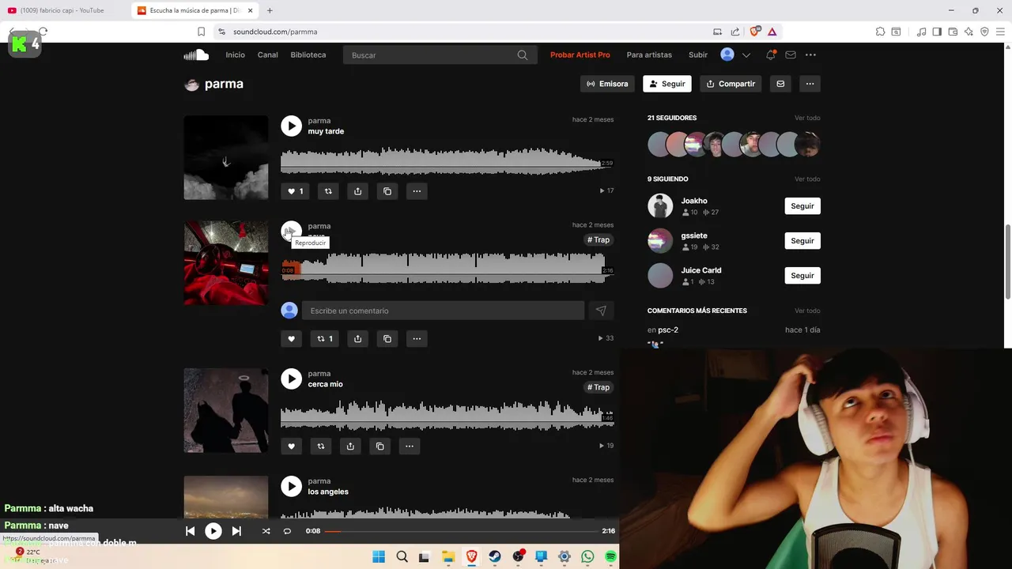Seek in second track's waveform
This screenshot has width=1012, height=569.
pyautogui.click(x=447, y=269)
